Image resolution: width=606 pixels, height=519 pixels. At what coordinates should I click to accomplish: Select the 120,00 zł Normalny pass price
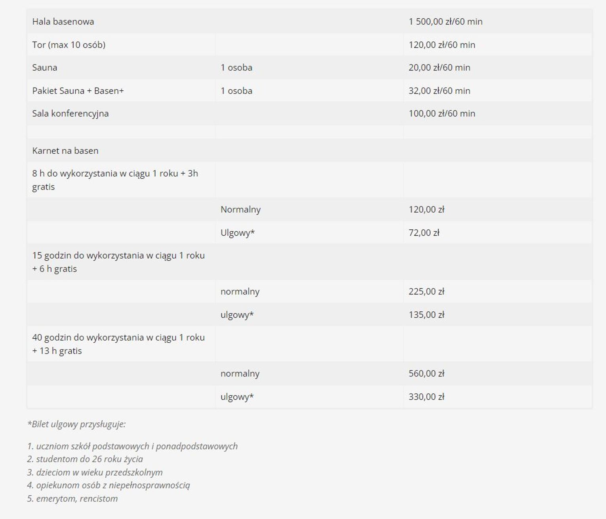click(426, 209)
